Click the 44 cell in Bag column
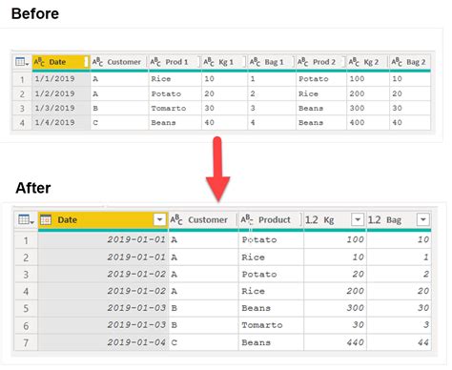 (399, 342)
